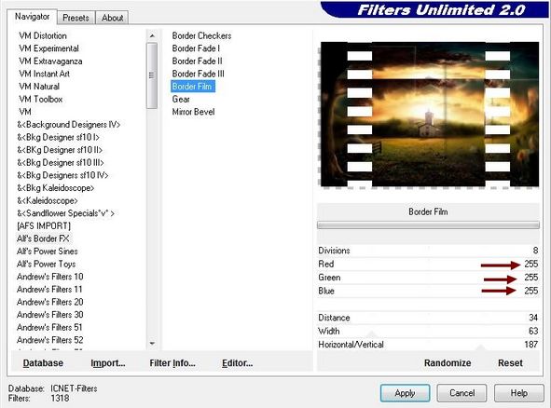Select Andrew's Filters 30 category
Image resolution: width=551 pixels, height=408 pixels.
point(50,315)
